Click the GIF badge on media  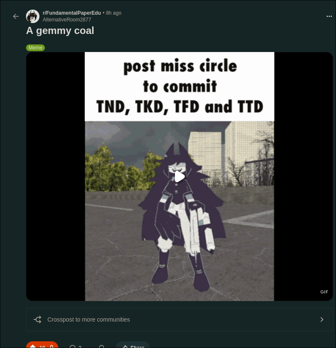click(324, 292)
